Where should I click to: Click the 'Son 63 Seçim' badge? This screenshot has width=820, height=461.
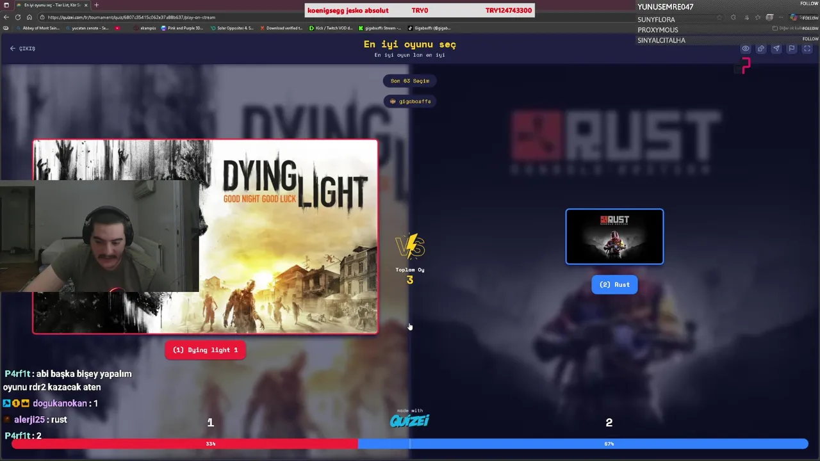click(x=410, y=81)
